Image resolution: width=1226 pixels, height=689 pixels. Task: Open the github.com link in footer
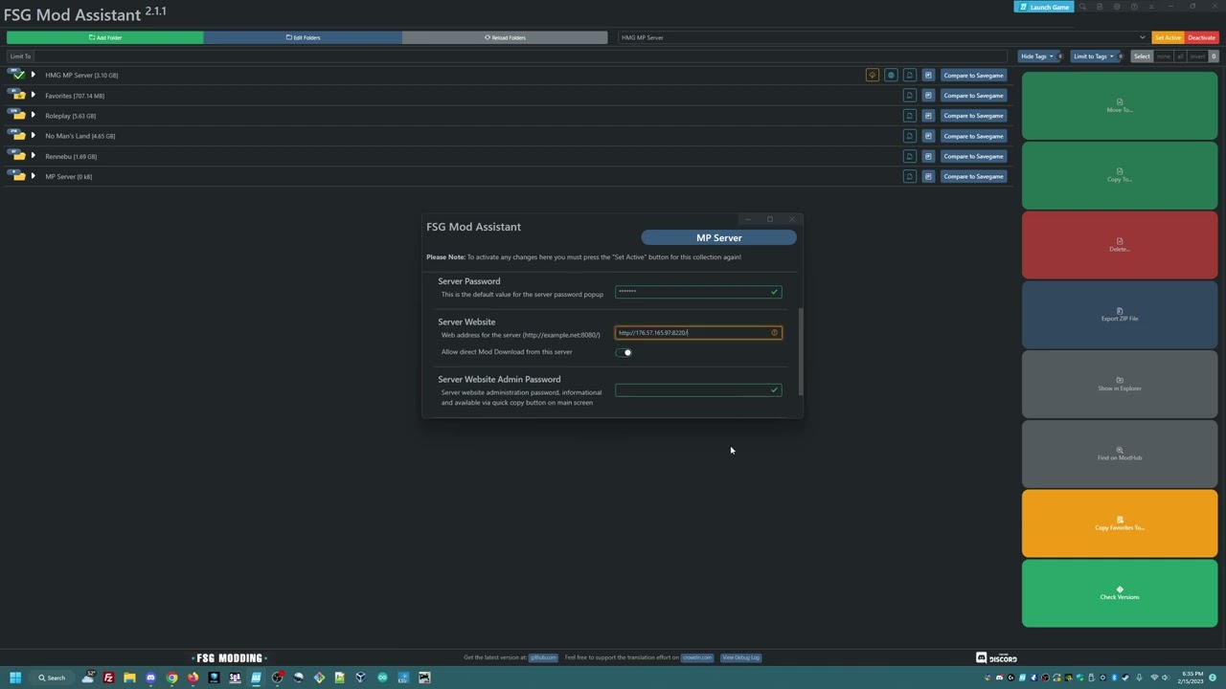[543, 657]
